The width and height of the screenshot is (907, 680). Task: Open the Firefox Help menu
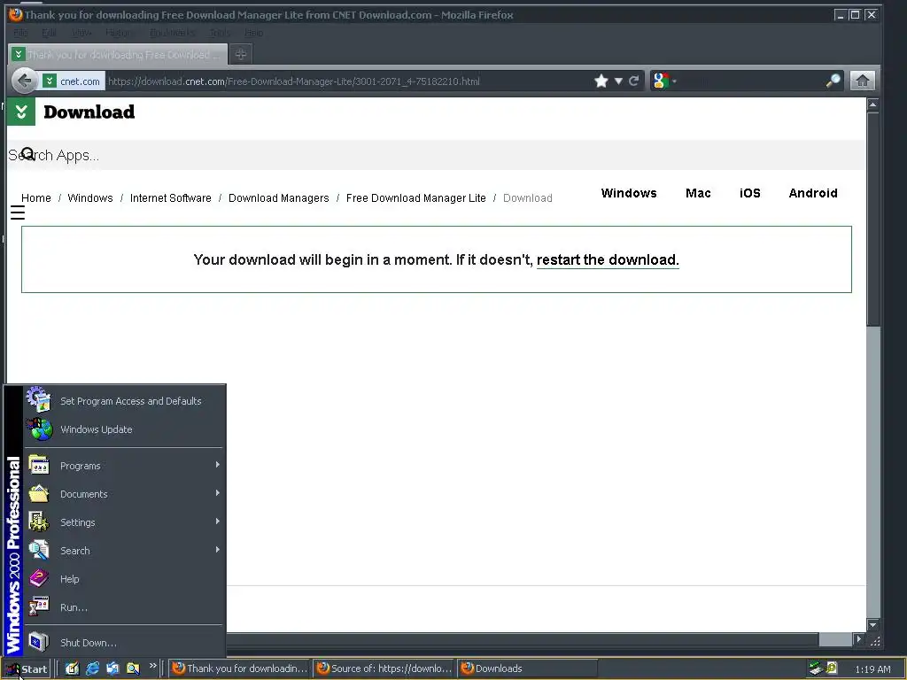[x=253, y=33]
